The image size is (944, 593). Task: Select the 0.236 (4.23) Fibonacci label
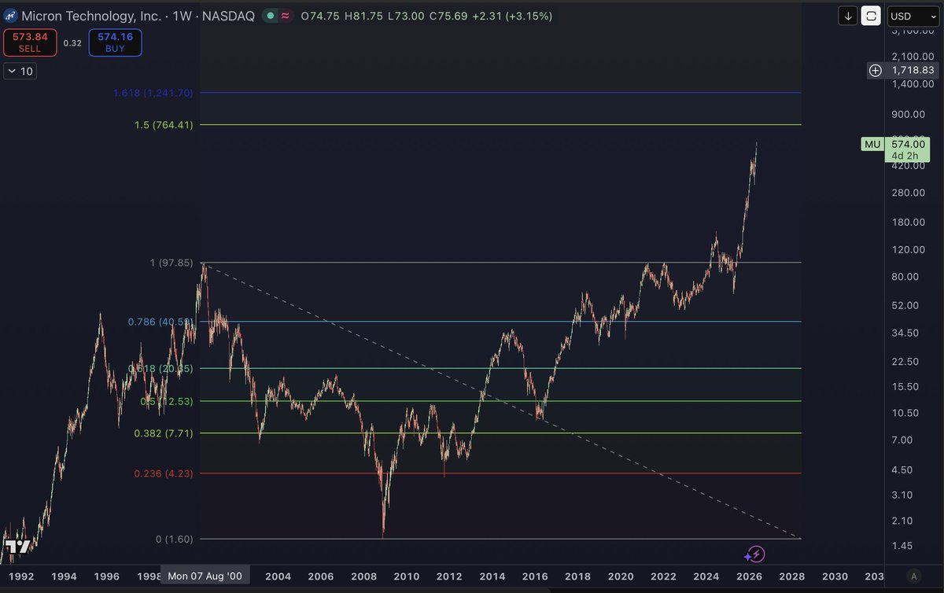click(x=164, y=473)
